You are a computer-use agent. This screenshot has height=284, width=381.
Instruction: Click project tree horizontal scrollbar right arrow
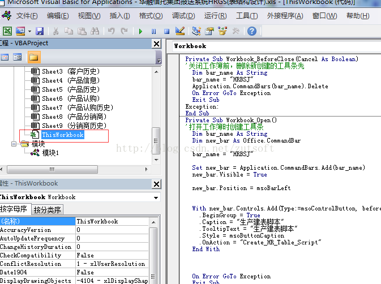(x=146, y=169)
